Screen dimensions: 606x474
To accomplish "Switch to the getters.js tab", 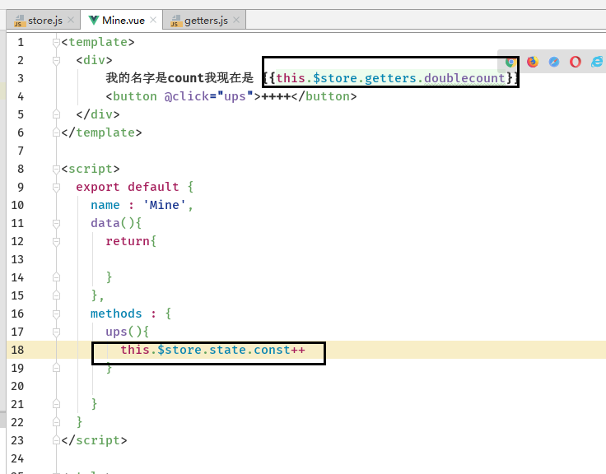I will tap(206, 21).
